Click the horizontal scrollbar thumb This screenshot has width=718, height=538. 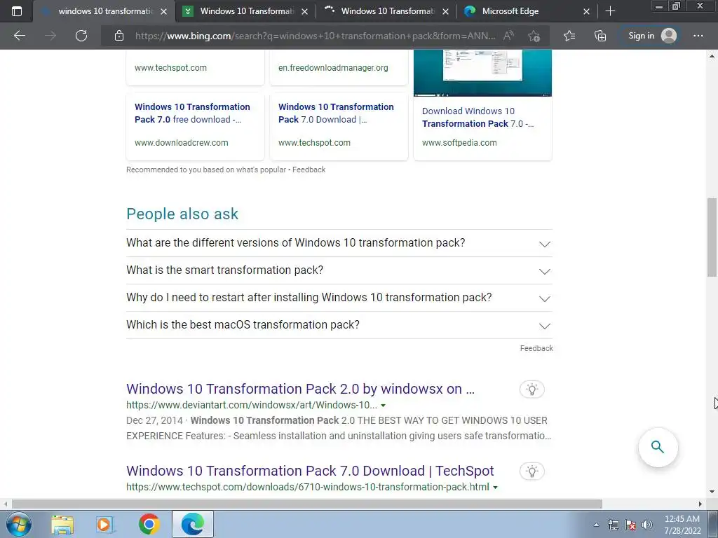tap(307, 504)
